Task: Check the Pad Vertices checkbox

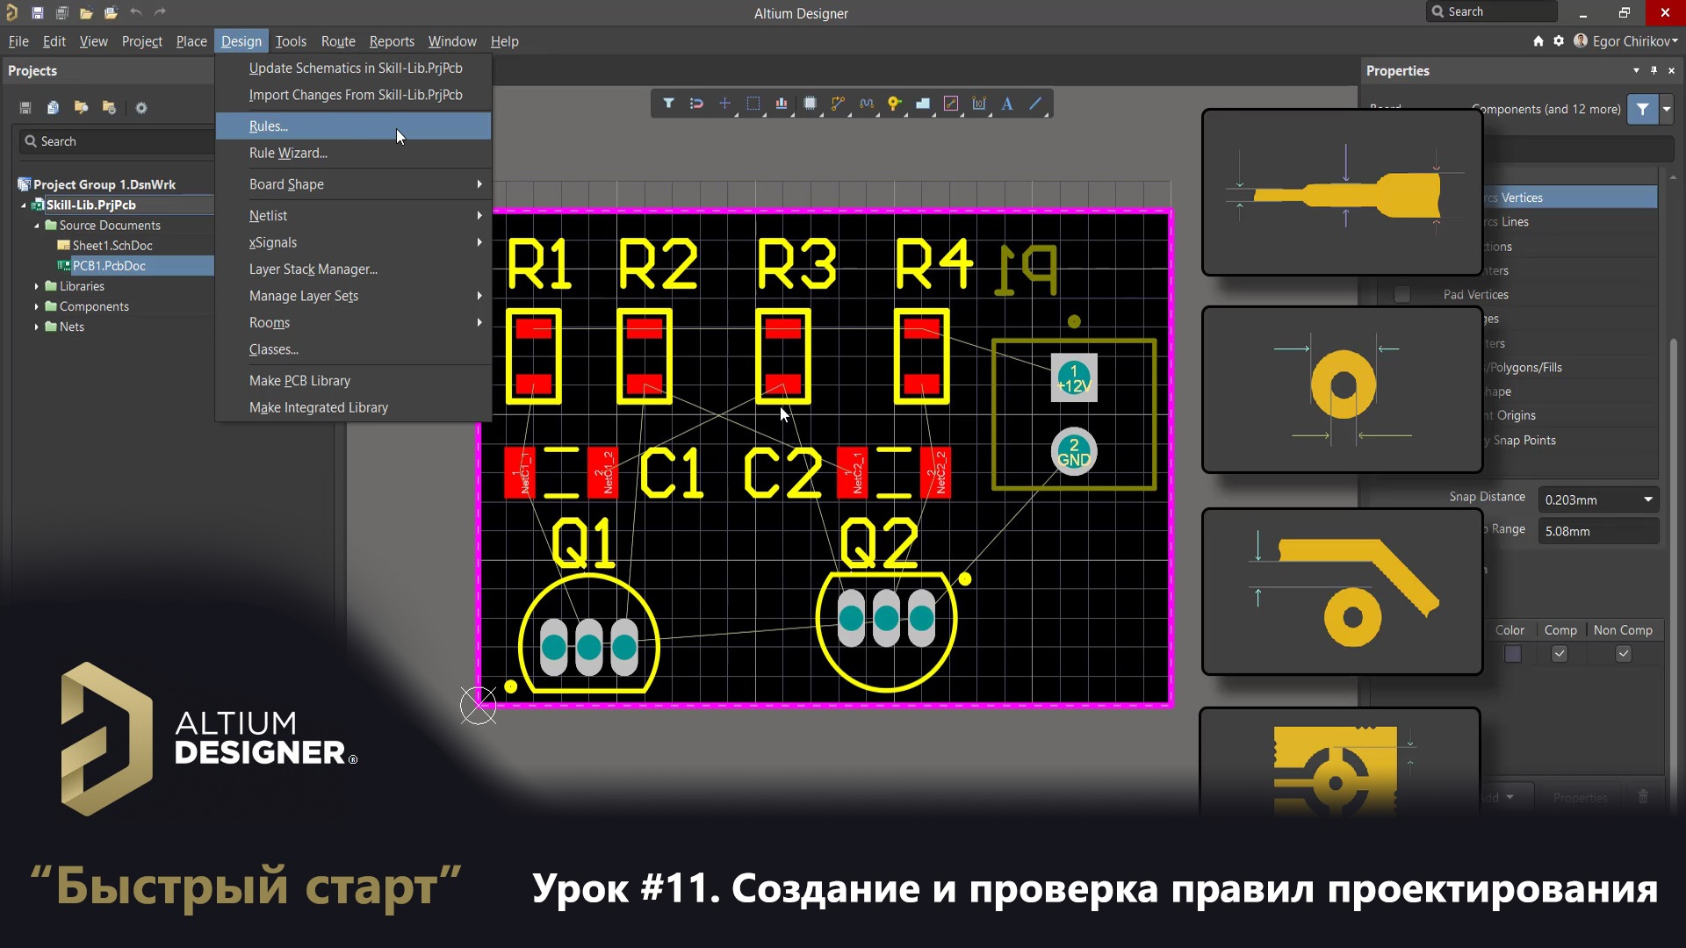Action: click(x=1401, y=295)
